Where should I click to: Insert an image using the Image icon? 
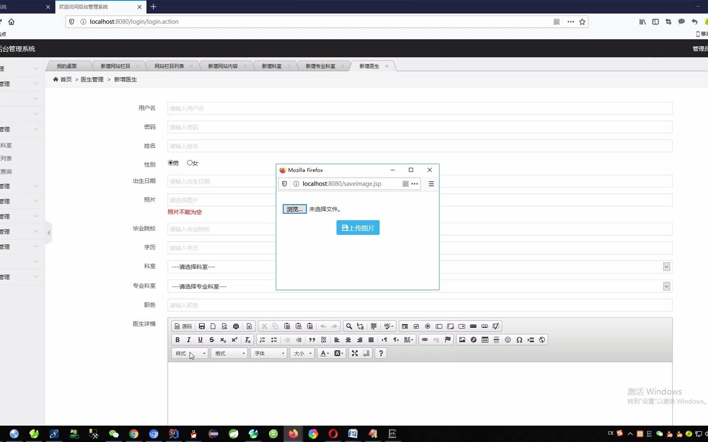click(x=462, y=340)
